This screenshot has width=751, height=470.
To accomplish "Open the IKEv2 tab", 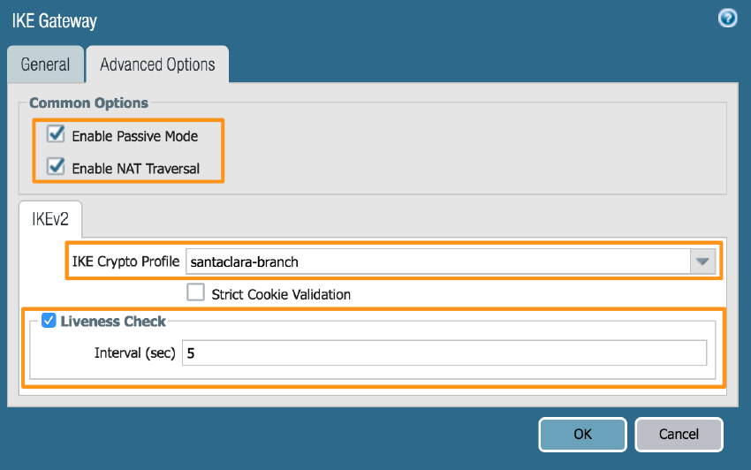I will click(x=49, y=219).
